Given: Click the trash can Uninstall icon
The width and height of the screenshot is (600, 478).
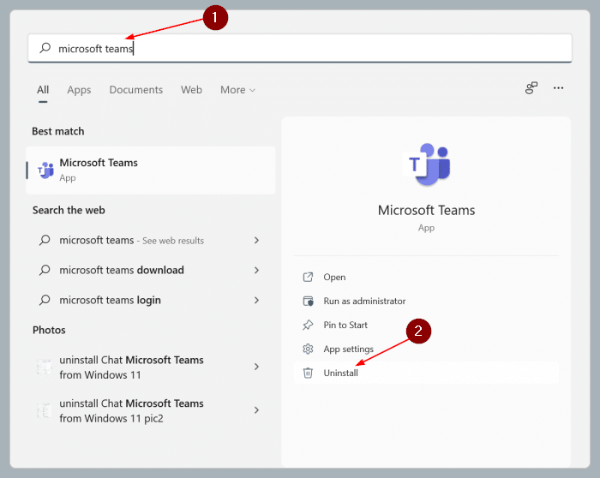Looking at the screenshot, I should click(x=308, y=373).
